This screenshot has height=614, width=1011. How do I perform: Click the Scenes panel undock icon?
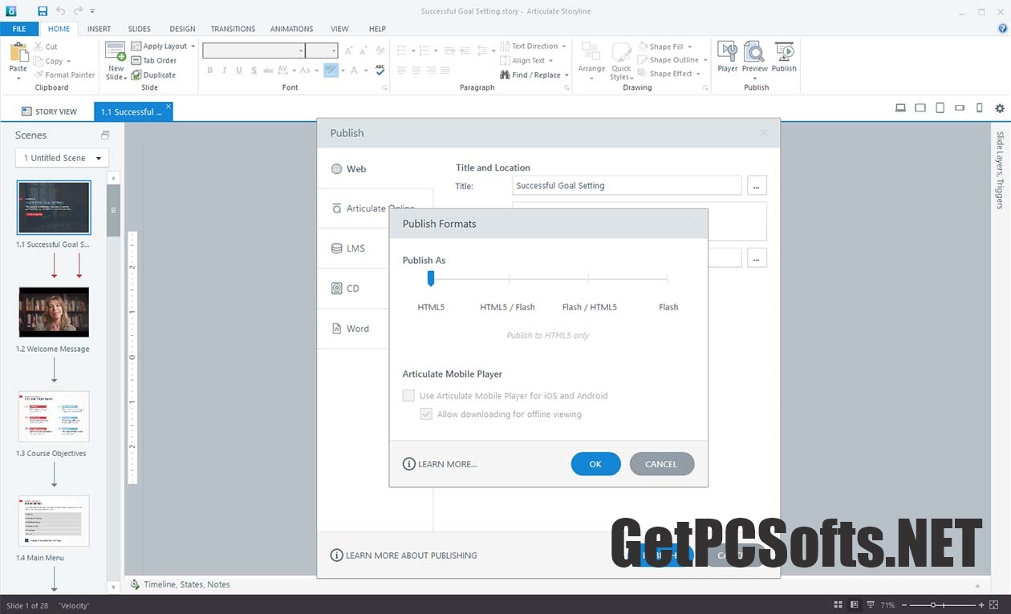(105, 135)
